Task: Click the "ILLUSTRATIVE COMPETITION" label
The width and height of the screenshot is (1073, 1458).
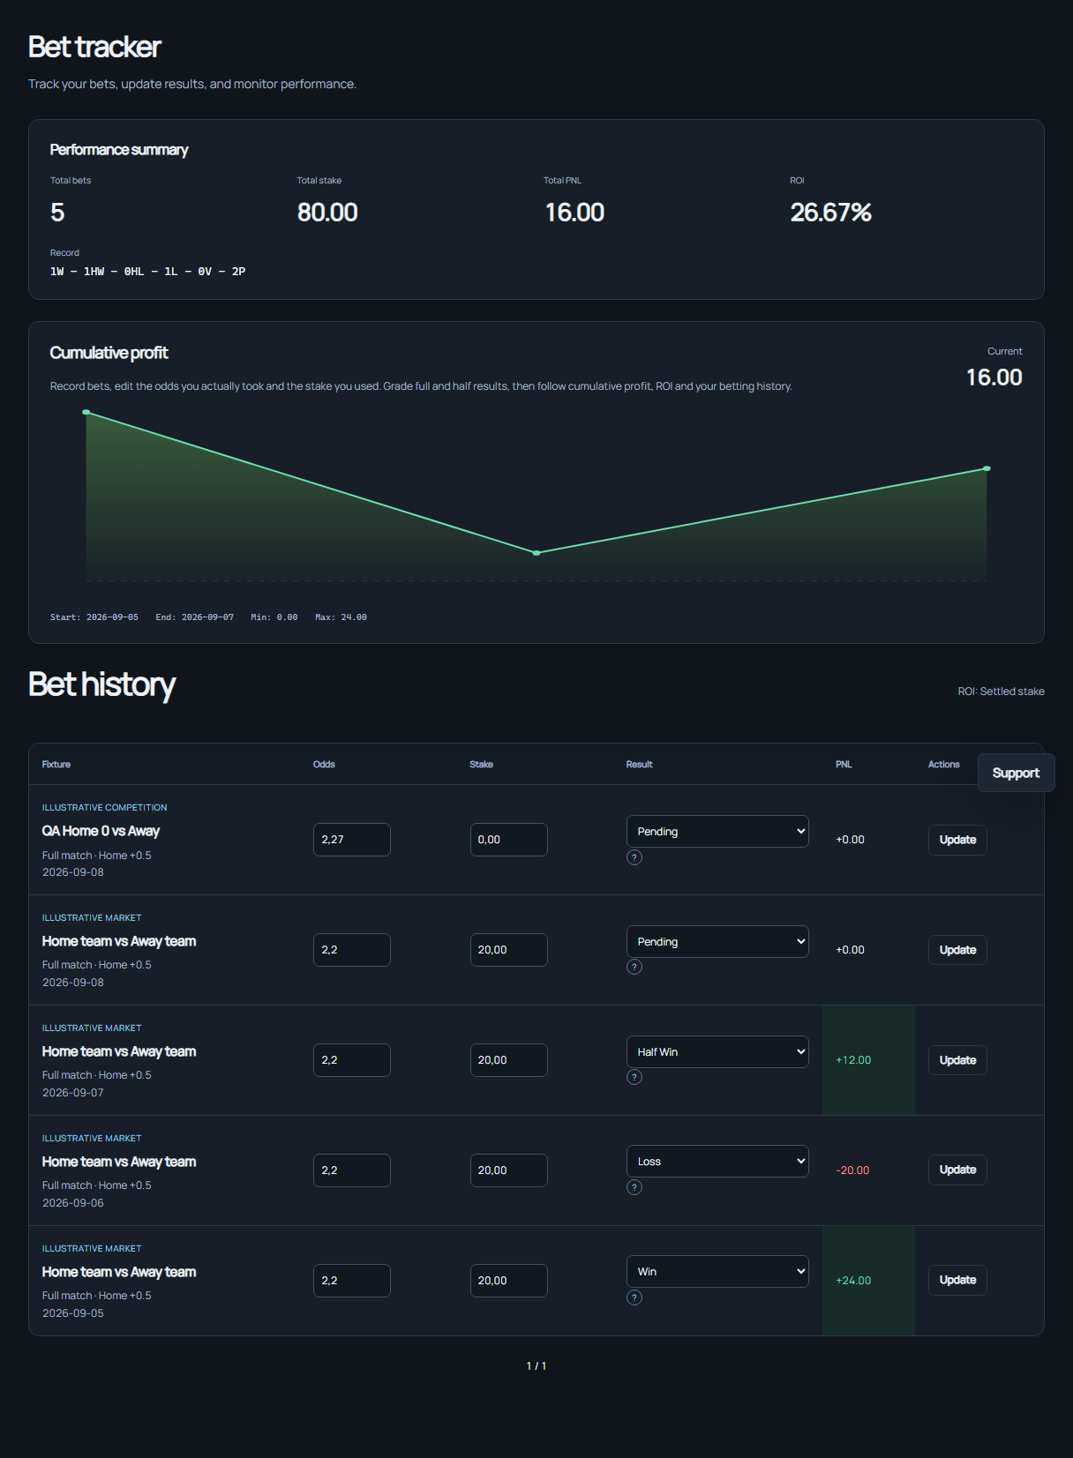Action: [x=105, y=808]
